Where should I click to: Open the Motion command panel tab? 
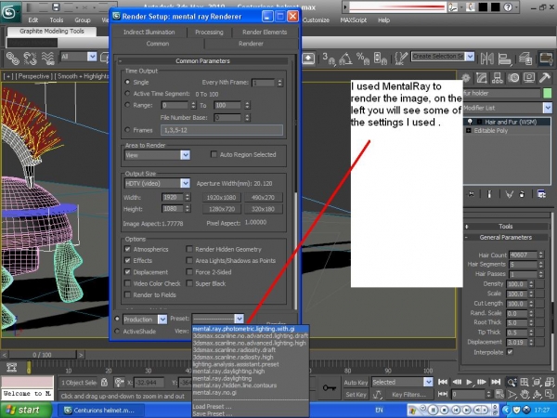[513, 78]
